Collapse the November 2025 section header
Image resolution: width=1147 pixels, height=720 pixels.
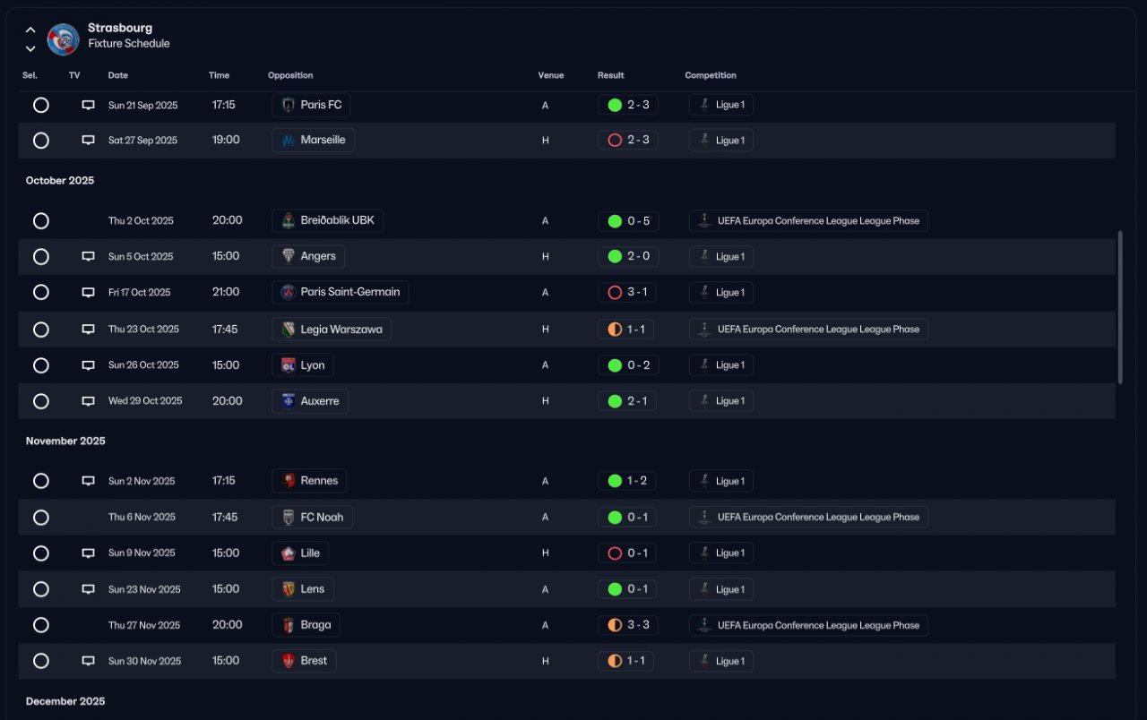(x=65, y=441)
